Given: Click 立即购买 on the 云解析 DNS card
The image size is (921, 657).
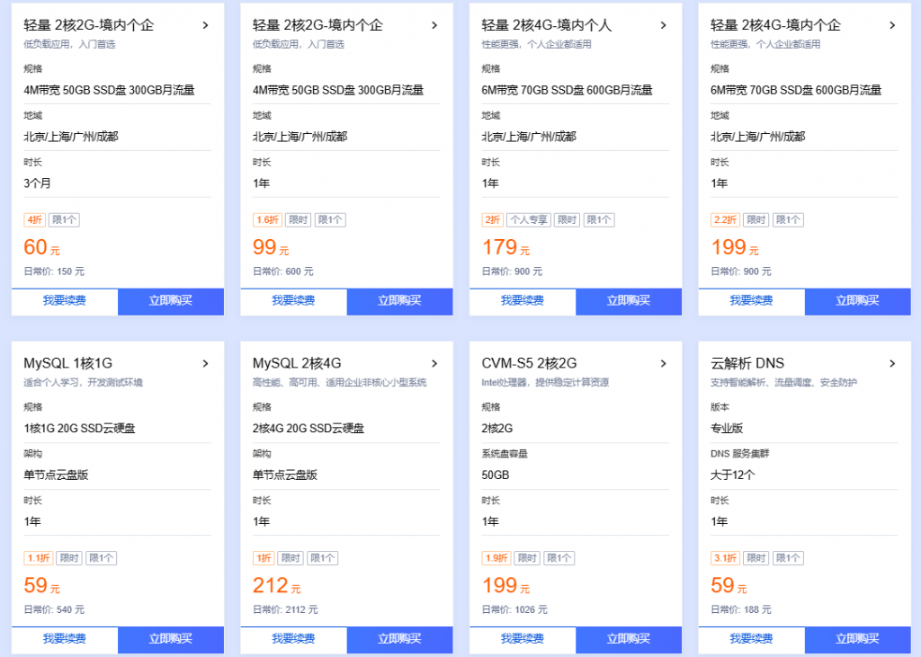Looking at the screenshot, I should pyautogui.click(x=857, y=639).
